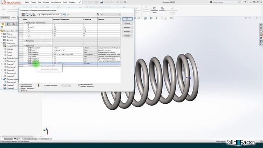
Task: Open the Design Library icon in the task pane
Action: [x=261, y=28]
